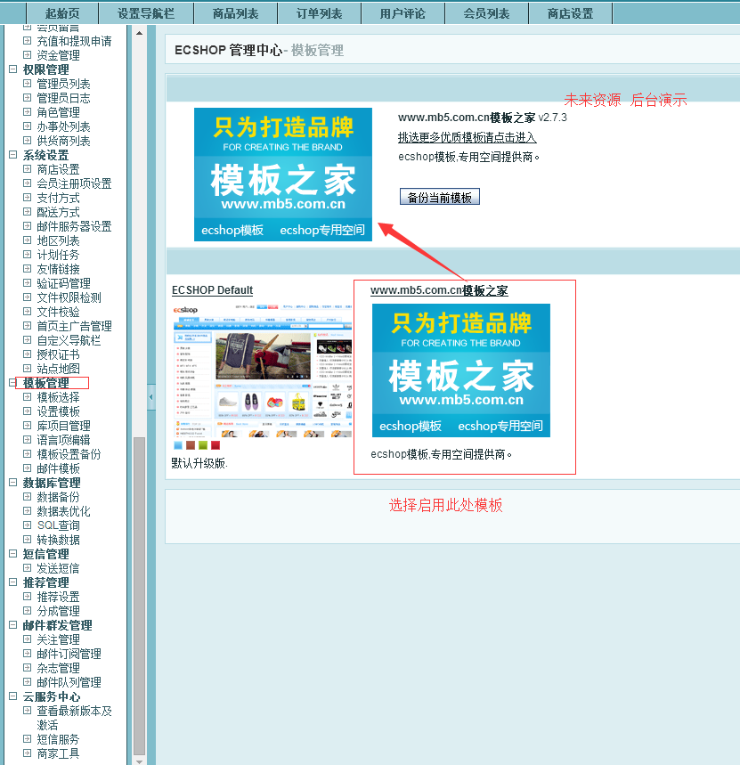
Task: Click the icon beside 地区列表
Action: [28, 240]
